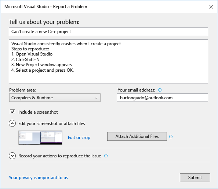The image size is (218, 189).
Task: Click the '1. Open Visual Studio' line
Action: pos(32,54)
